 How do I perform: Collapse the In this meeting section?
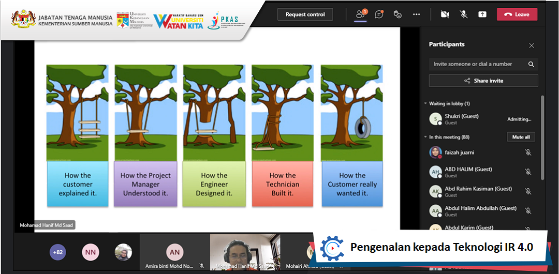425,138
